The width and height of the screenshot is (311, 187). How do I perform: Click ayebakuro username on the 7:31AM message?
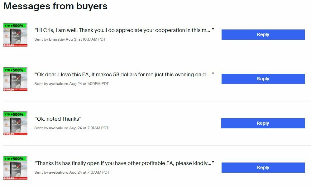coord(59,128)
